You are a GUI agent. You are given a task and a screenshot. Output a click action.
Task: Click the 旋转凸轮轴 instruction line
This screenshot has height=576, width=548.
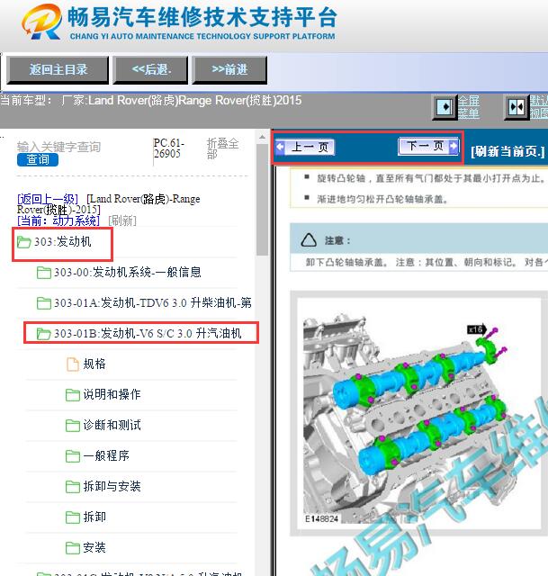pyautogui.click(x=430, y=178)
